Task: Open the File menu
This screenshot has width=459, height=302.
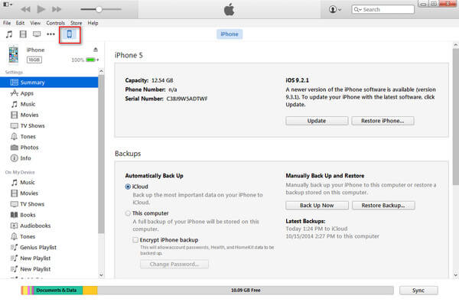Action: click(7, 23)
